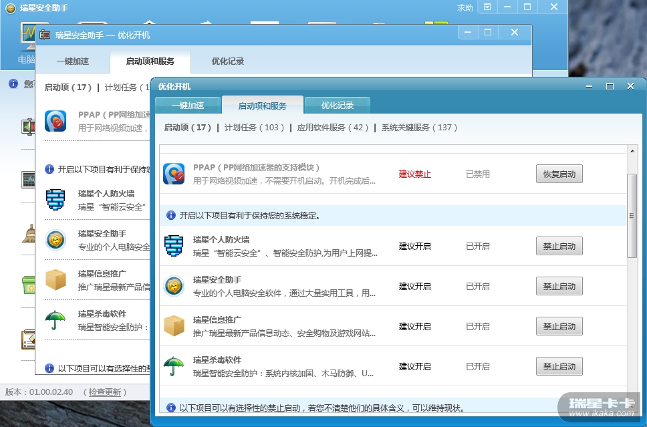
Task: Switch to 一键加速 tab in middle window
Action: (73, 61)
